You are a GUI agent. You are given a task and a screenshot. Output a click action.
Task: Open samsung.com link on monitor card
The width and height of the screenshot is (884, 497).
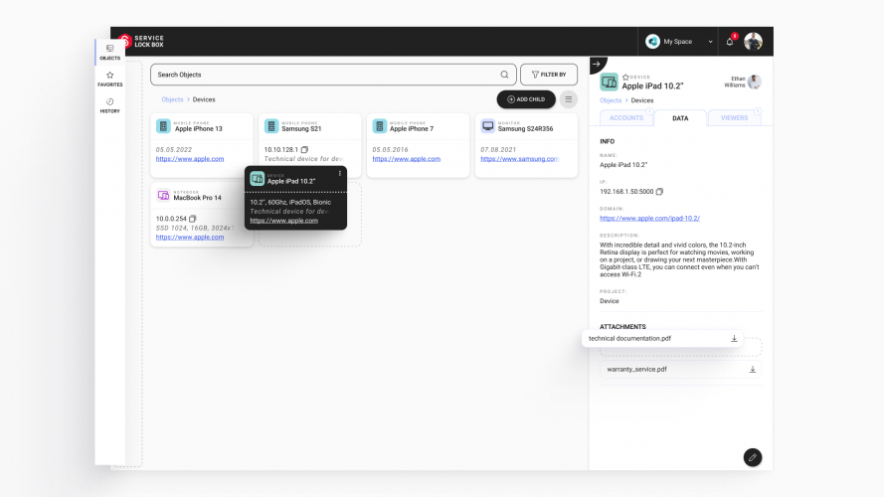pyautogui.click(x=519, y=159)
